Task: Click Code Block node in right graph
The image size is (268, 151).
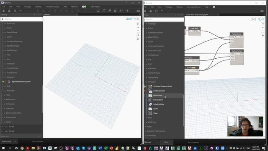Action: coord(194,31)
